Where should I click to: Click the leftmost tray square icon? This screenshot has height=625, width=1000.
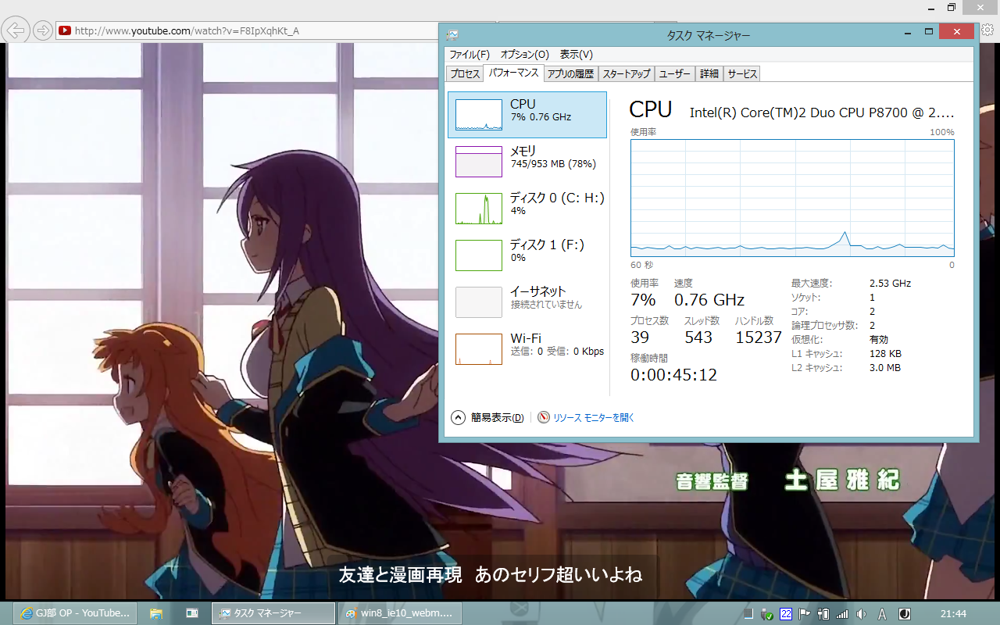748,614
